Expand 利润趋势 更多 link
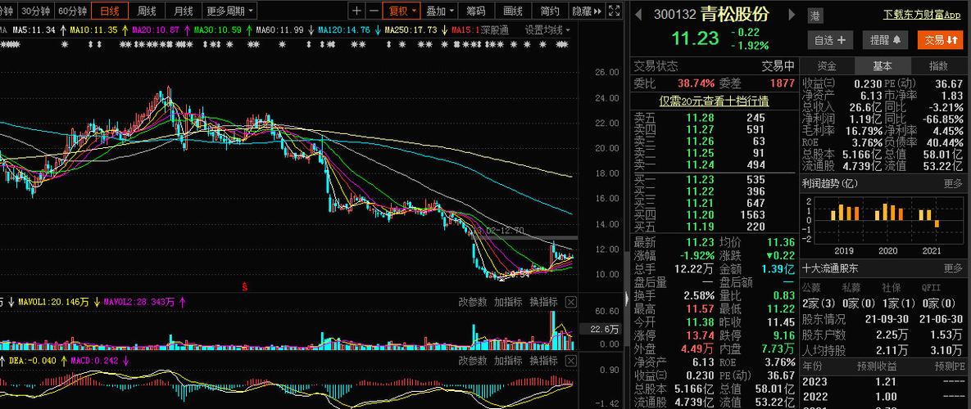Viewport: 971px width, 409px height. [x=953, y=183]
